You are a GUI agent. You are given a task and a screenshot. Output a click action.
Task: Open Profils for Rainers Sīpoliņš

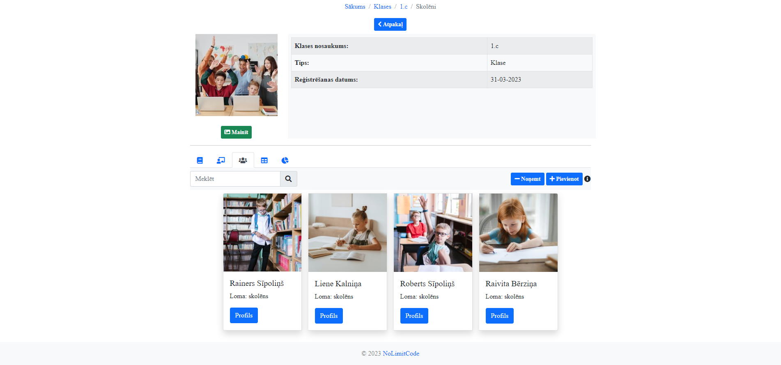pos(244,315)
